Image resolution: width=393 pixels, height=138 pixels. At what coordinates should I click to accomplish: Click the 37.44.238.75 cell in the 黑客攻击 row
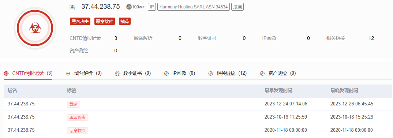pos(21,117)
